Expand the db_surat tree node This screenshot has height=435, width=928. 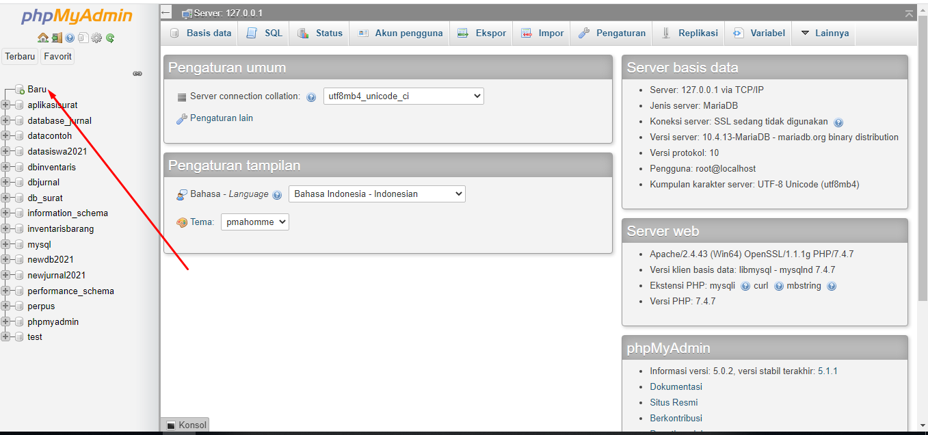pos(6,198)
